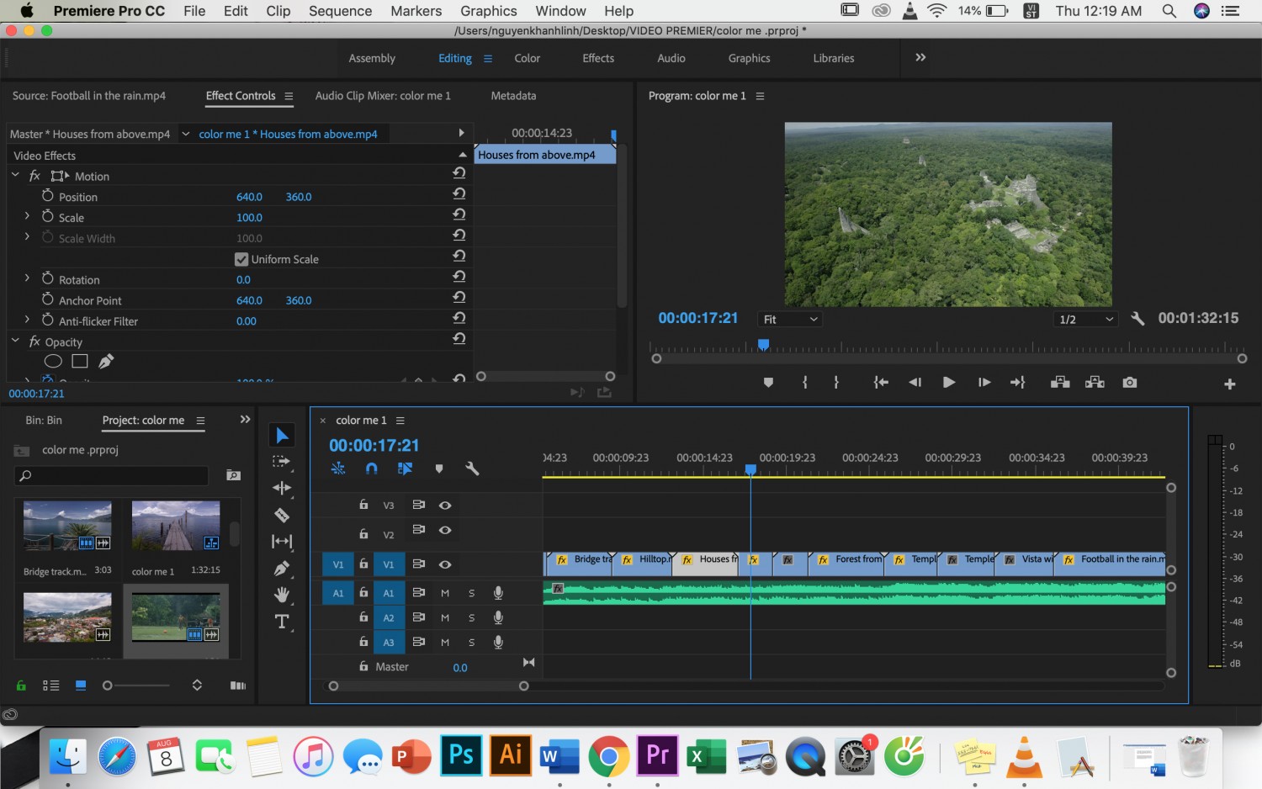Open timeline display settings wrench
This screenshot has width=1262, height=789.
[472, 469]
